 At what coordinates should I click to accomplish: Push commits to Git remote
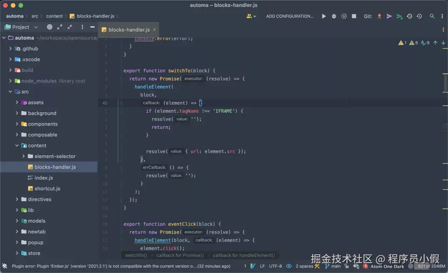(x=389, y=17)
